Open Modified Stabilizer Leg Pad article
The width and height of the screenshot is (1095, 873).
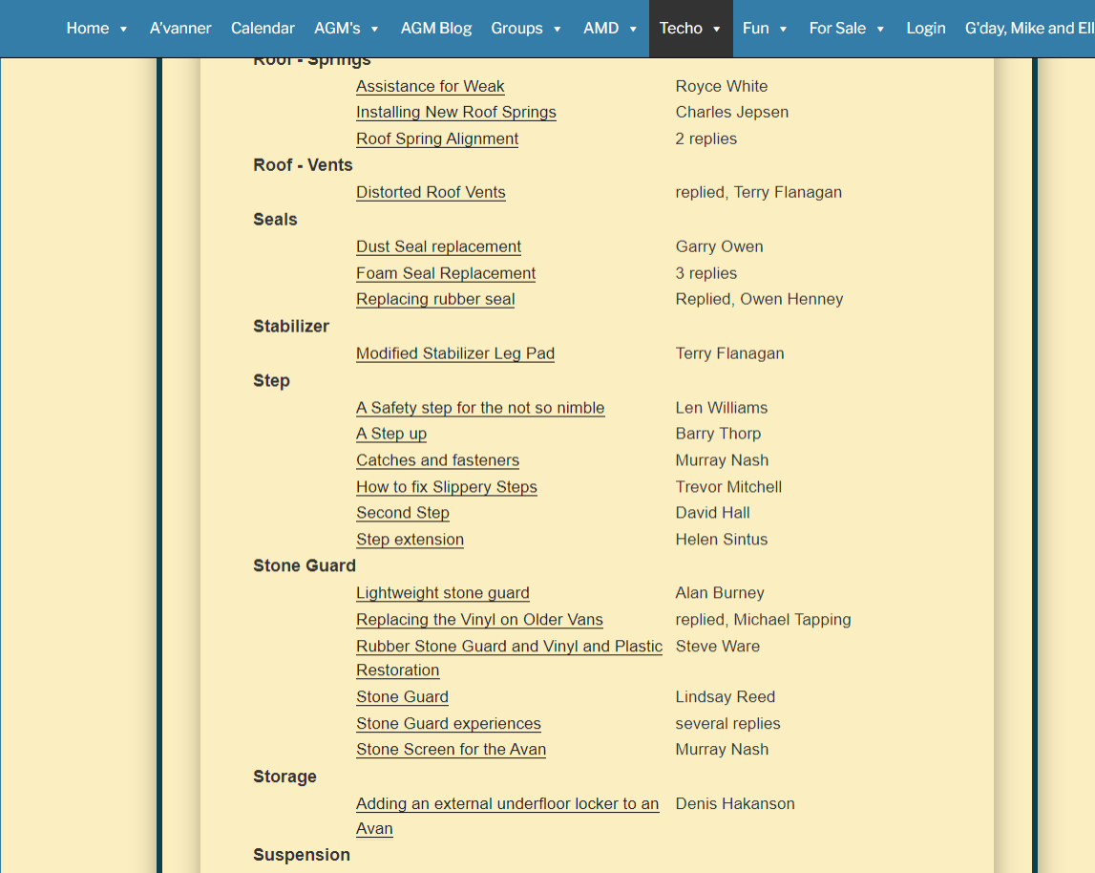click(455, 353)
